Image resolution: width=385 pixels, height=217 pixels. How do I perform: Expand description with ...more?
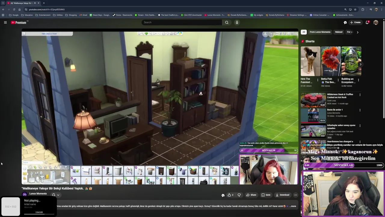[292, 206]
